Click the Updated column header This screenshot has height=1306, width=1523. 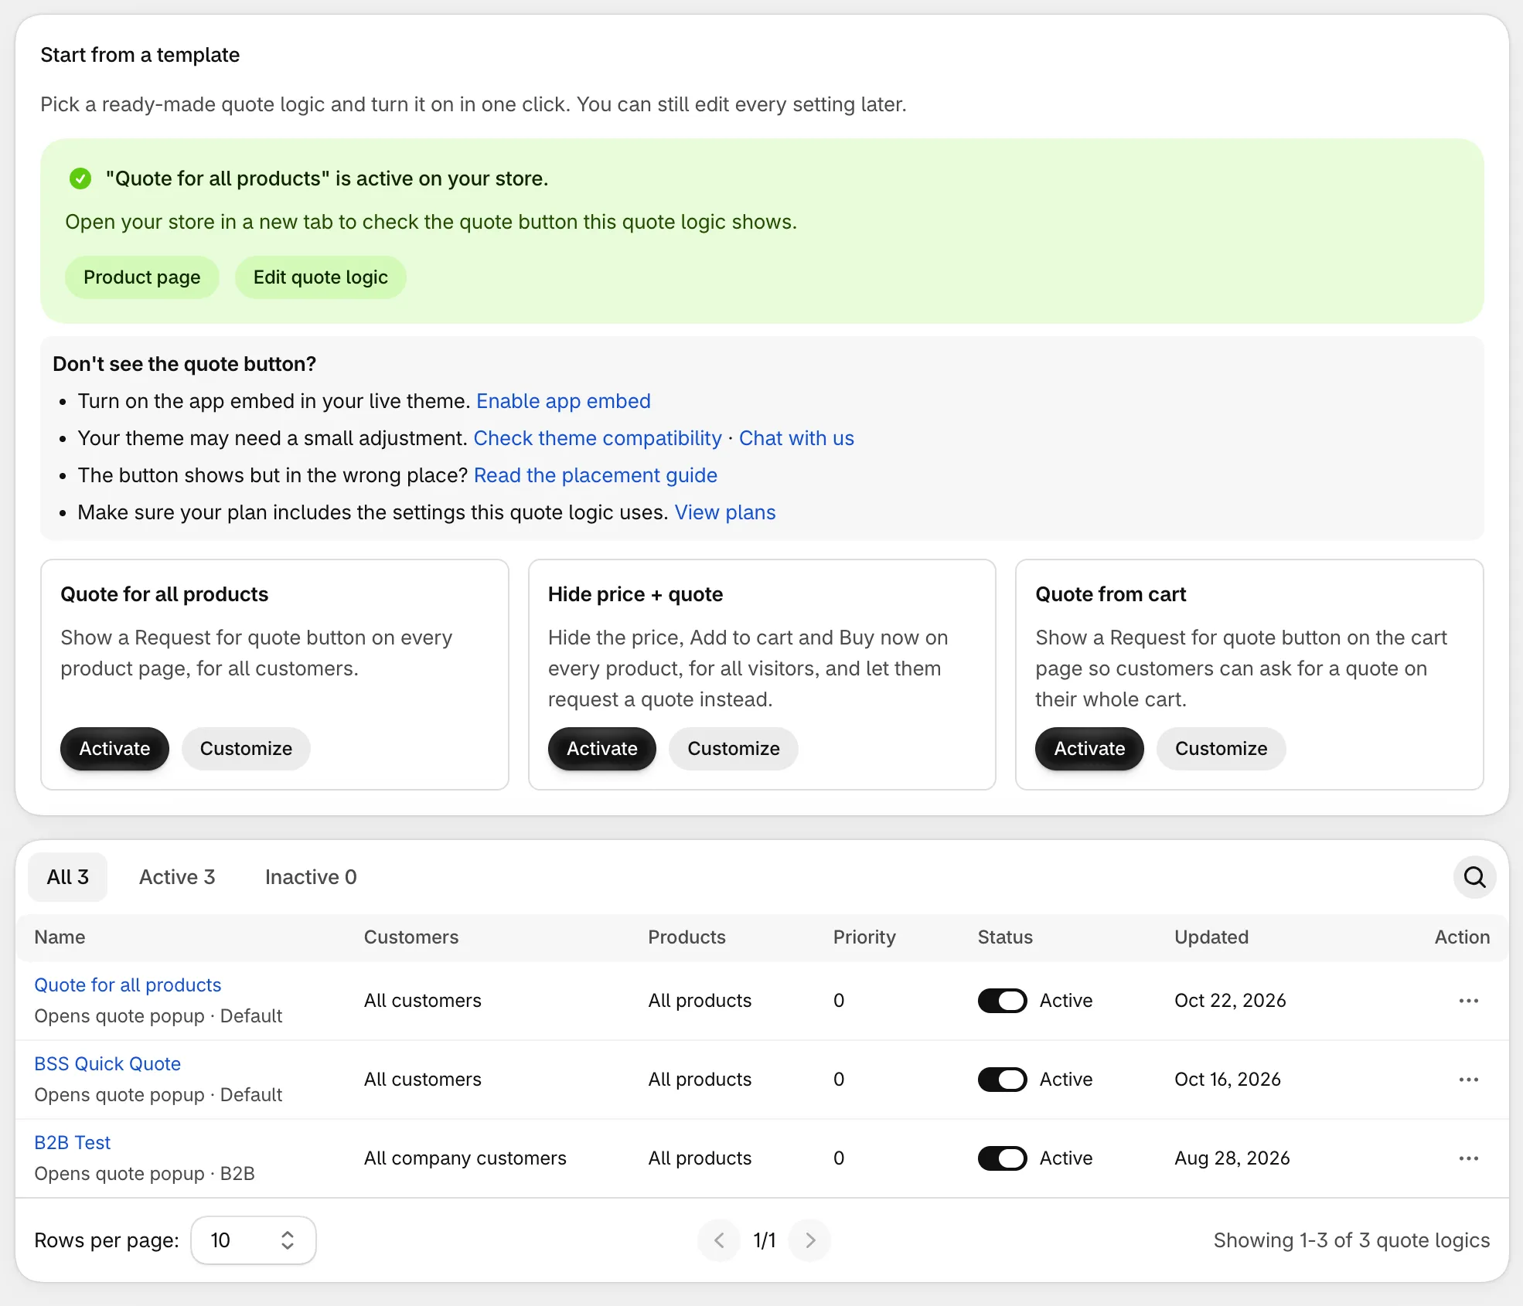(x=1211, y=937)
